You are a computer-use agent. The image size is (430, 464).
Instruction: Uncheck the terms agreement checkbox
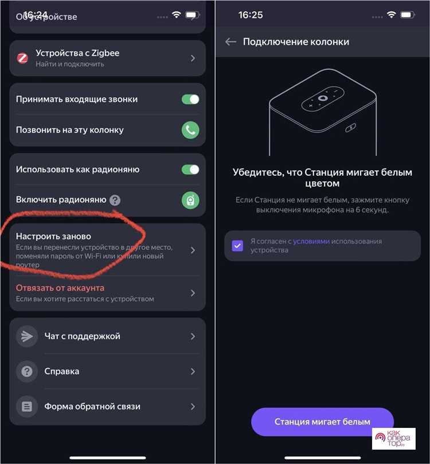pyautogui.click(x=237, y=246)
